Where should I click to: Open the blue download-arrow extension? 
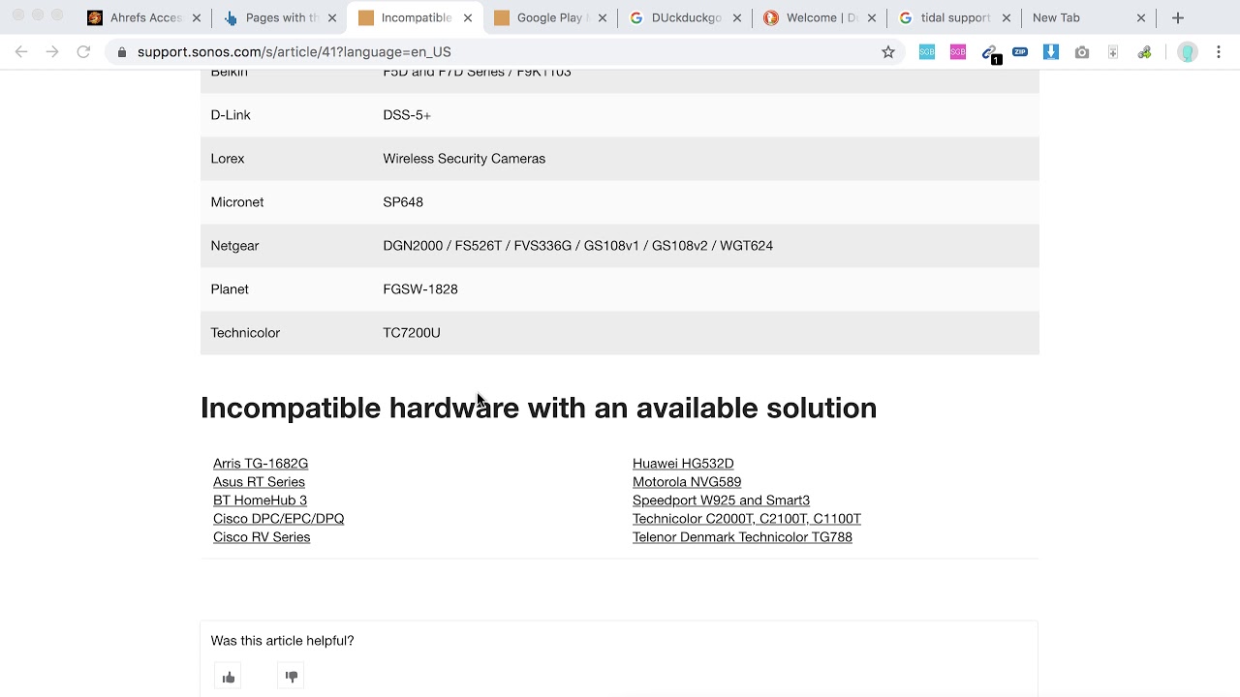point(1051,52)
